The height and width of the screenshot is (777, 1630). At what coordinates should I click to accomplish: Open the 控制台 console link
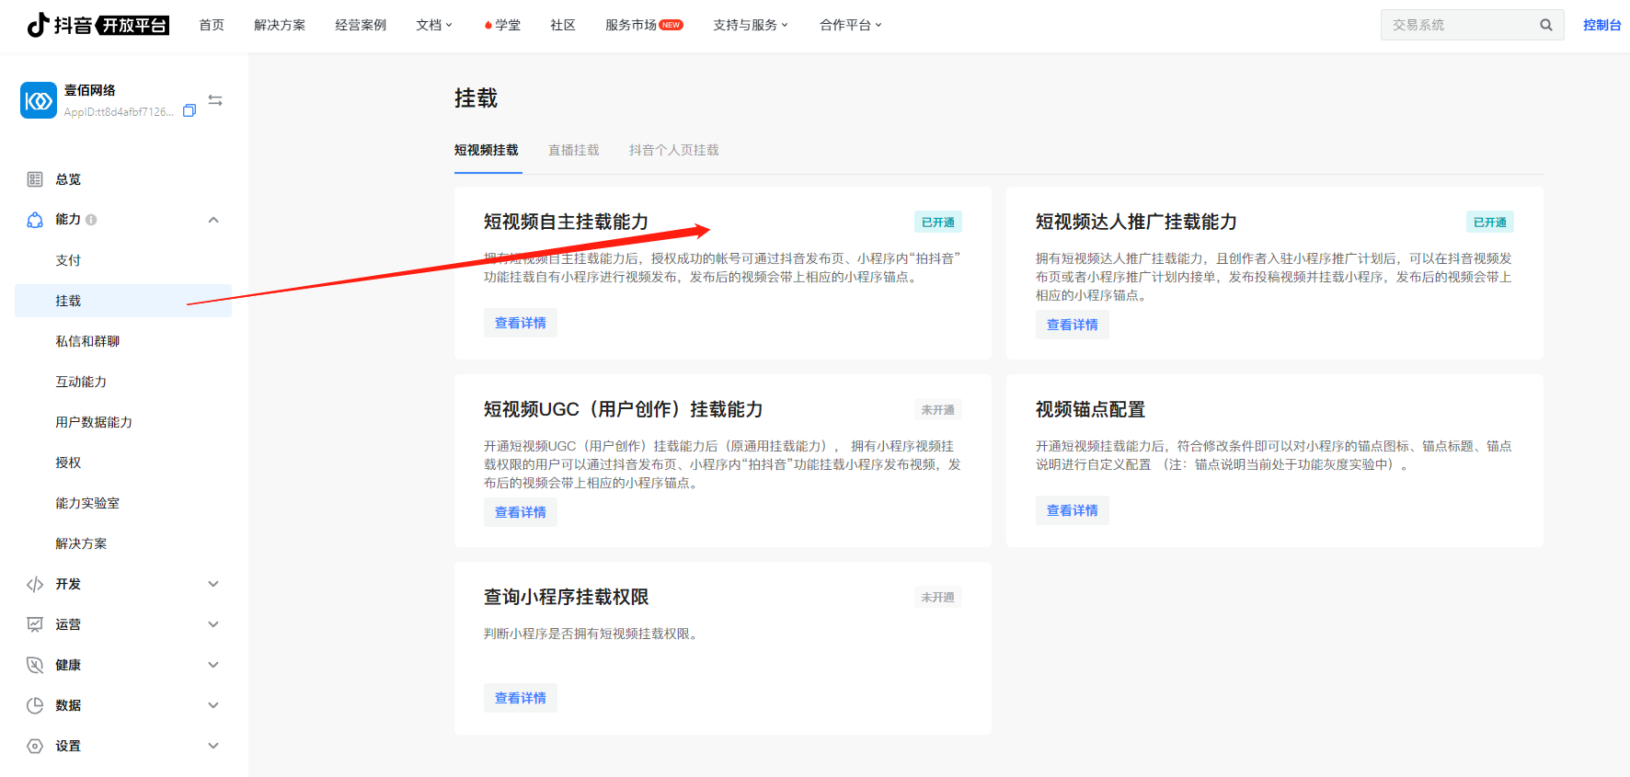1601,25
